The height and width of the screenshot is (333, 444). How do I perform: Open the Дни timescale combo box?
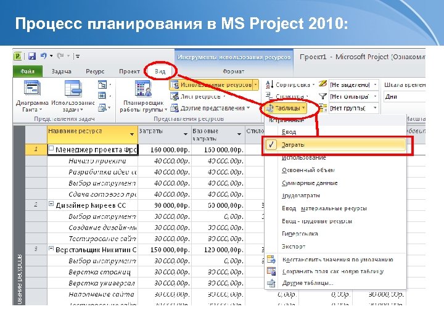[x=405, y=97]
